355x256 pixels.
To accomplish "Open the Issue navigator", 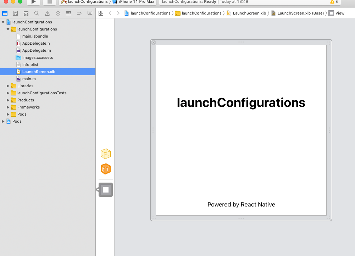I will coord(47,13).
